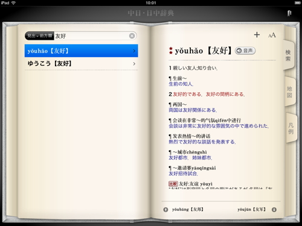Tap definition 友好的である,友好の間柄にある
Image resolution: width=302 pixels, height=226 pixels.
pos(209,94)
